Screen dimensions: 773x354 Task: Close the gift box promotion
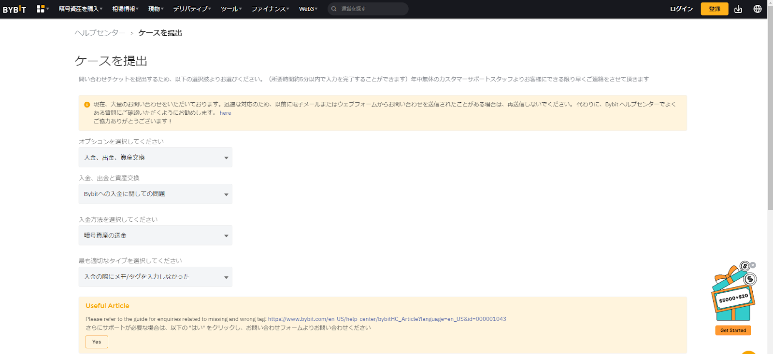click(x=753, y=265)
